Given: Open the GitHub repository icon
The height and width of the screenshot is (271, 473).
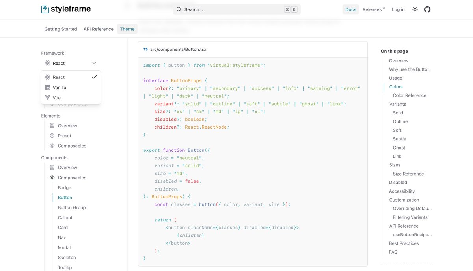Looking at the screenshot, I should click(427, 9).
